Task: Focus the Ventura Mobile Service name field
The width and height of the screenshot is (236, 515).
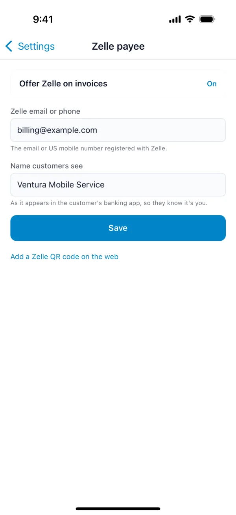Action: (118, 184)
